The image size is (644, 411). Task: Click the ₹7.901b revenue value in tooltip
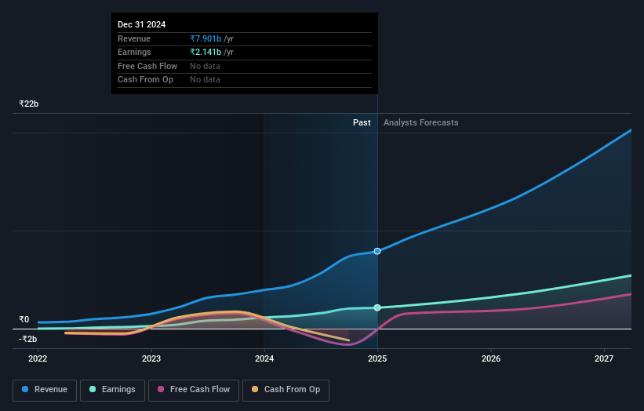pyautogui.click(x=206, y=38)
